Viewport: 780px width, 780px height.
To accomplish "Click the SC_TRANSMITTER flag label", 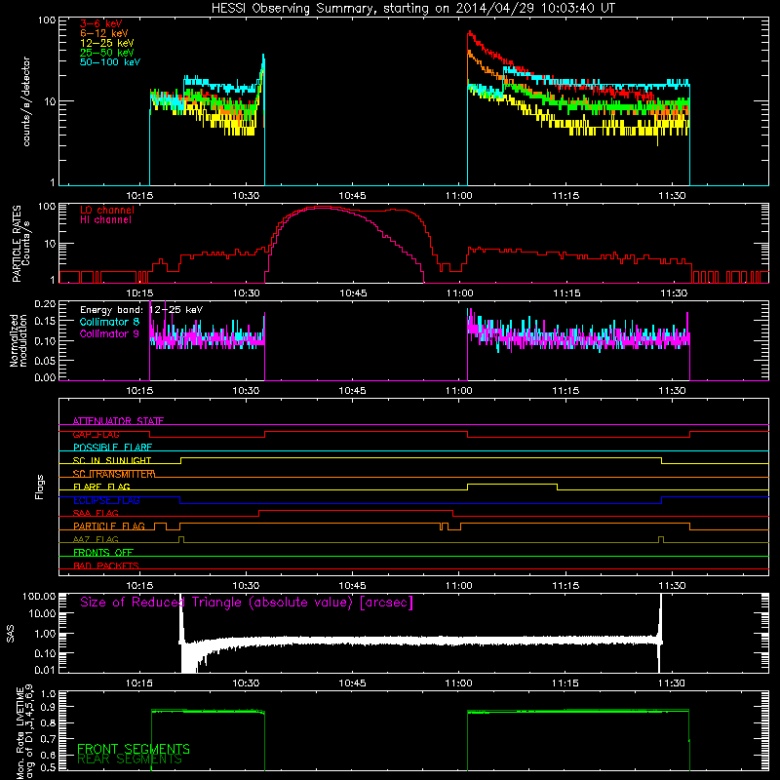I will [x=114, y=474].
